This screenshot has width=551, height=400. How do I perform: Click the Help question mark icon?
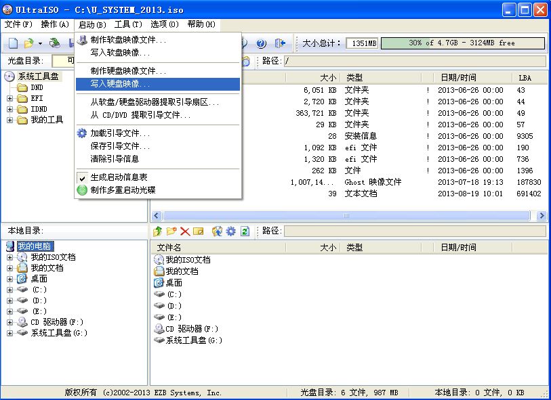pyautogui.click(x=260, y=43)
